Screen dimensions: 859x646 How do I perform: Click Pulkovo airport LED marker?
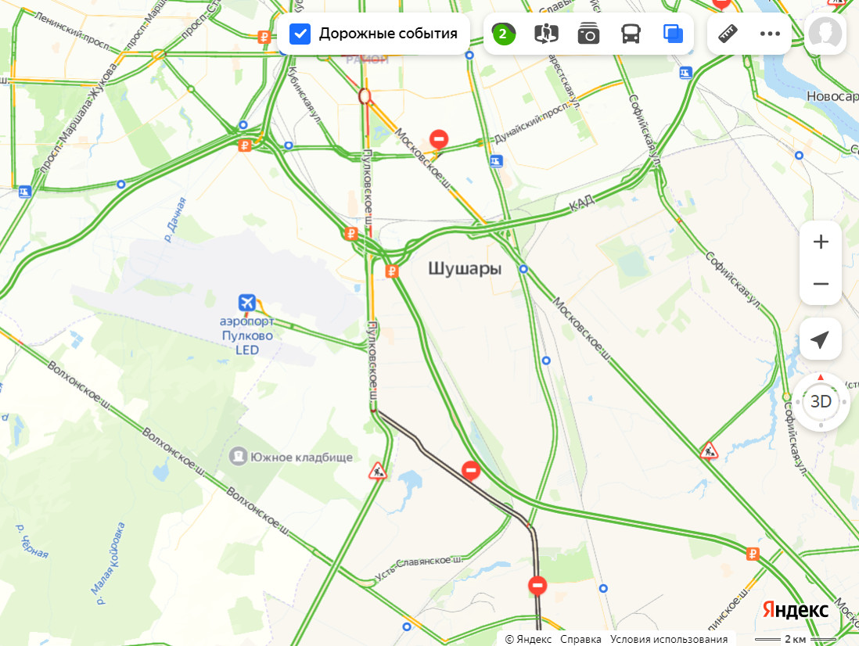pos(247,302)
